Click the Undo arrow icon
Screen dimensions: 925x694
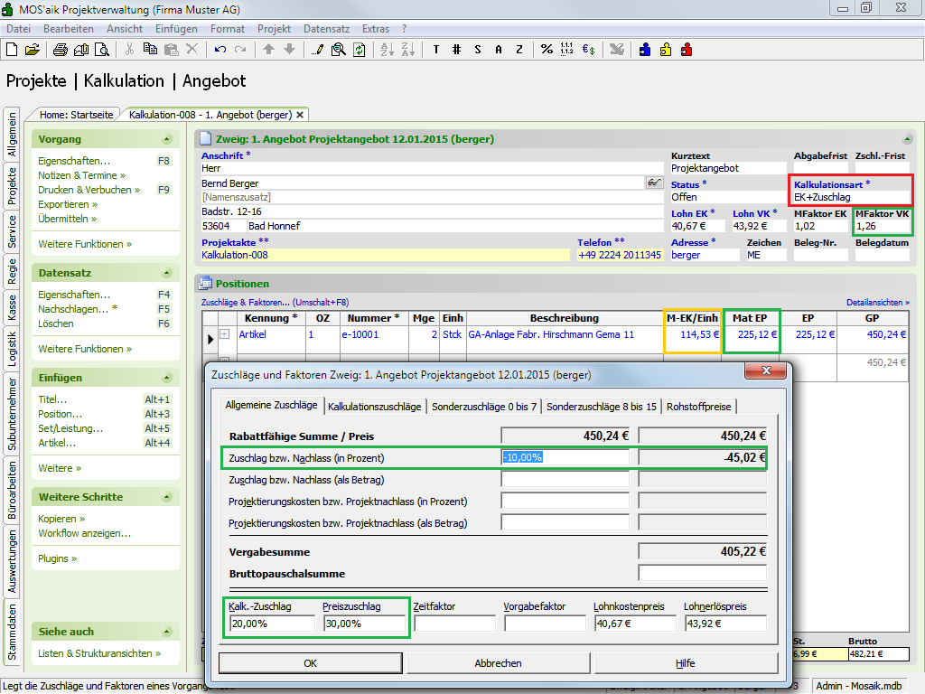pyautogui.click(x=221, y=50)
